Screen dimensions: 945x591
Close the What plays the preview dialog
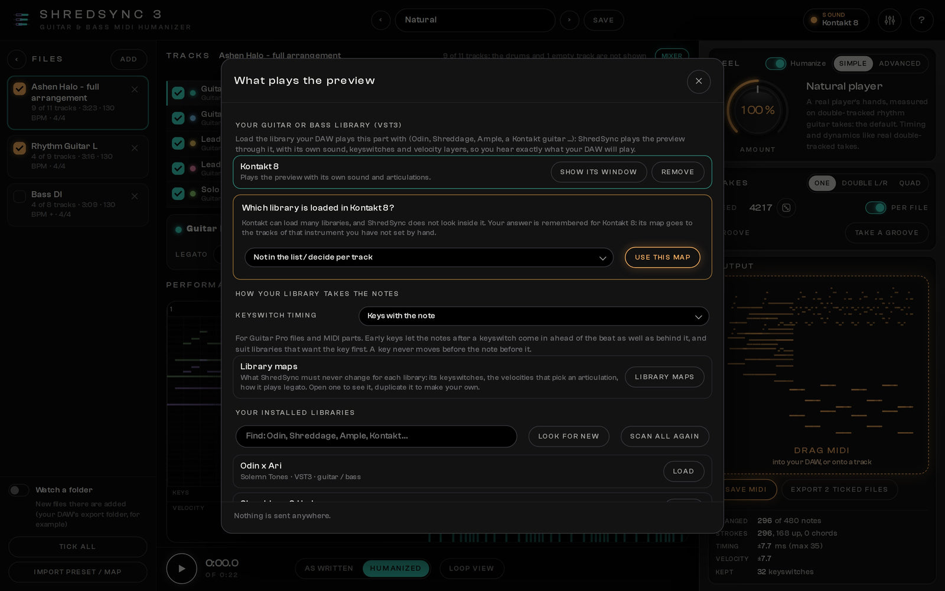[699, 82]
